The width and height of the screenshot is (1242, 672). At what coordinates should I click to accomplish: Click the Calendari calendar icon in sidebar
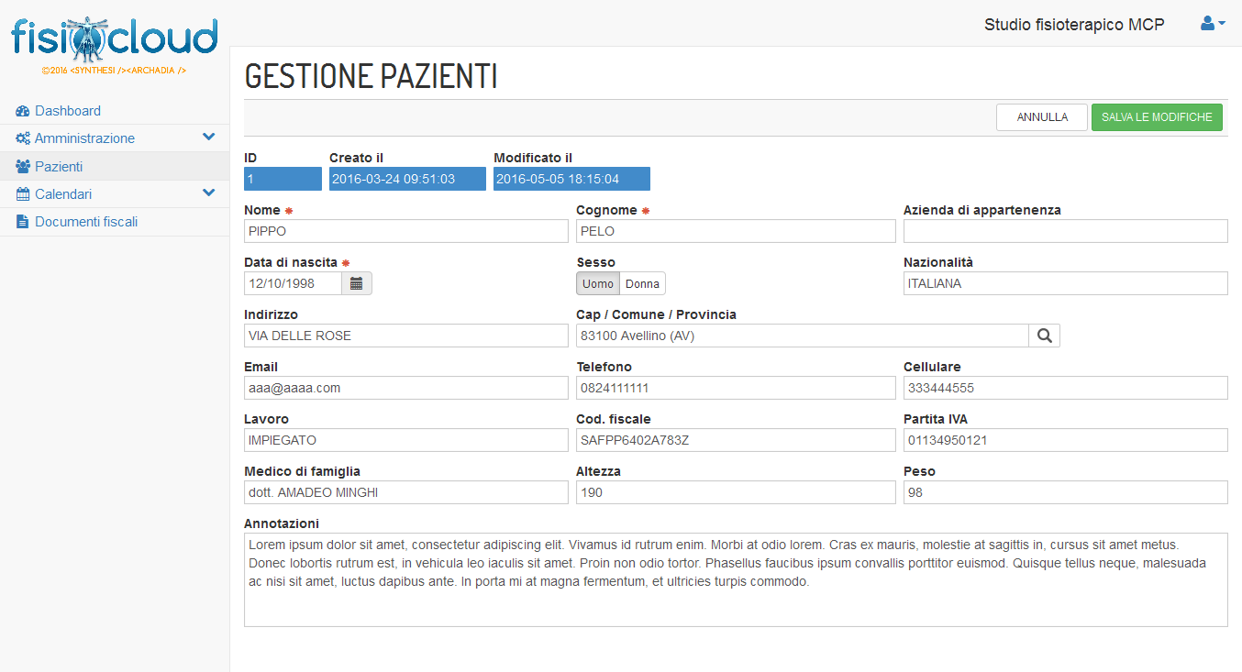(23, 194)
